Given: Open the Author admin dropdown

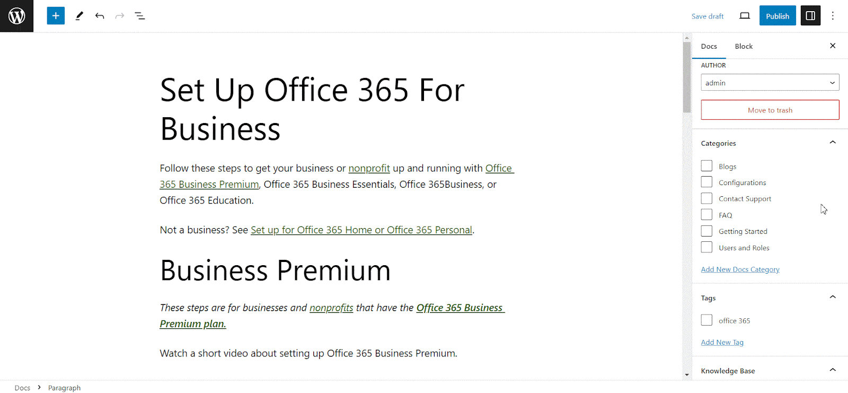Looking at the screenshot, I should 770,83.
